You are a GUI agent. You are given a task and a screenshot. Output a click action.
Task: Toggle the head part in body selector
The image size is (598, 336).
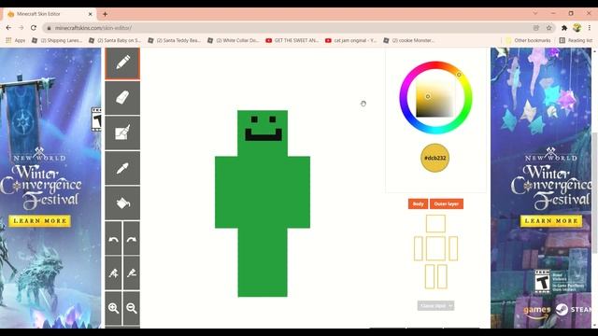coord(435,224)
